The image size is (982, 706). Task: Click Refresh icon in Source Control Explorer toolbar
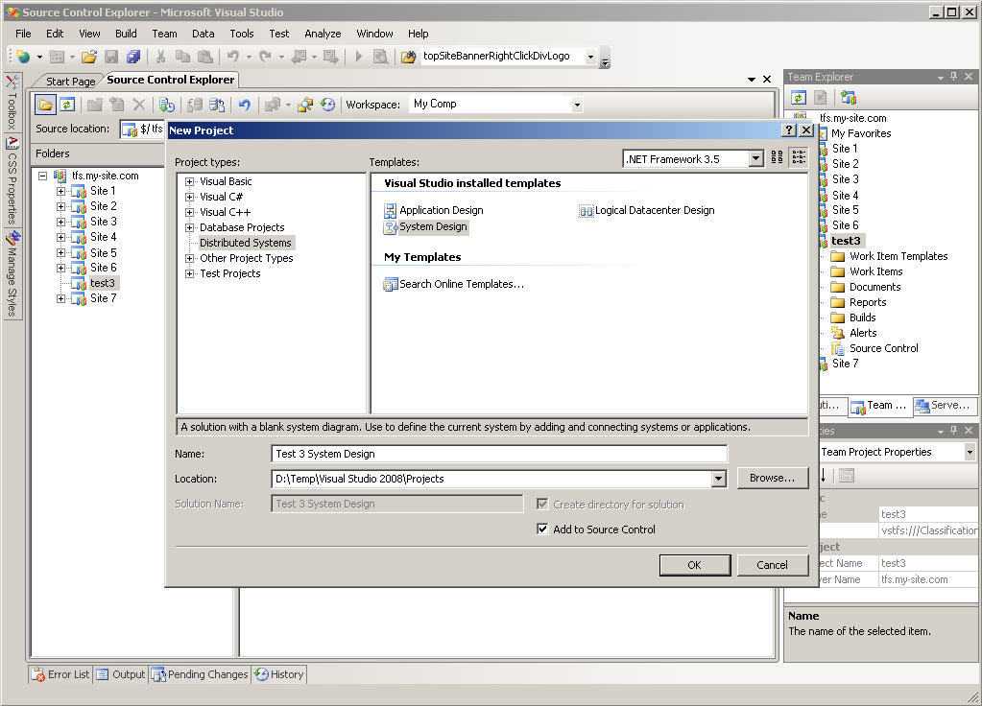tap(67, 105)
